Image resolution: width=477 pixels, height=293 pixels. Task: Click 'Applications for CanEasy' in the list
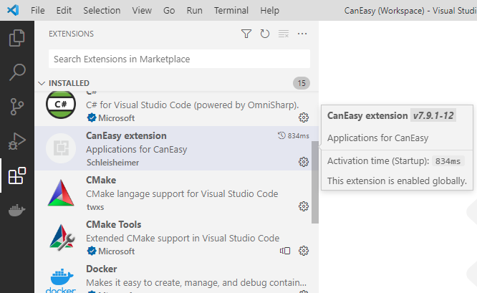(x=137, y=150)
